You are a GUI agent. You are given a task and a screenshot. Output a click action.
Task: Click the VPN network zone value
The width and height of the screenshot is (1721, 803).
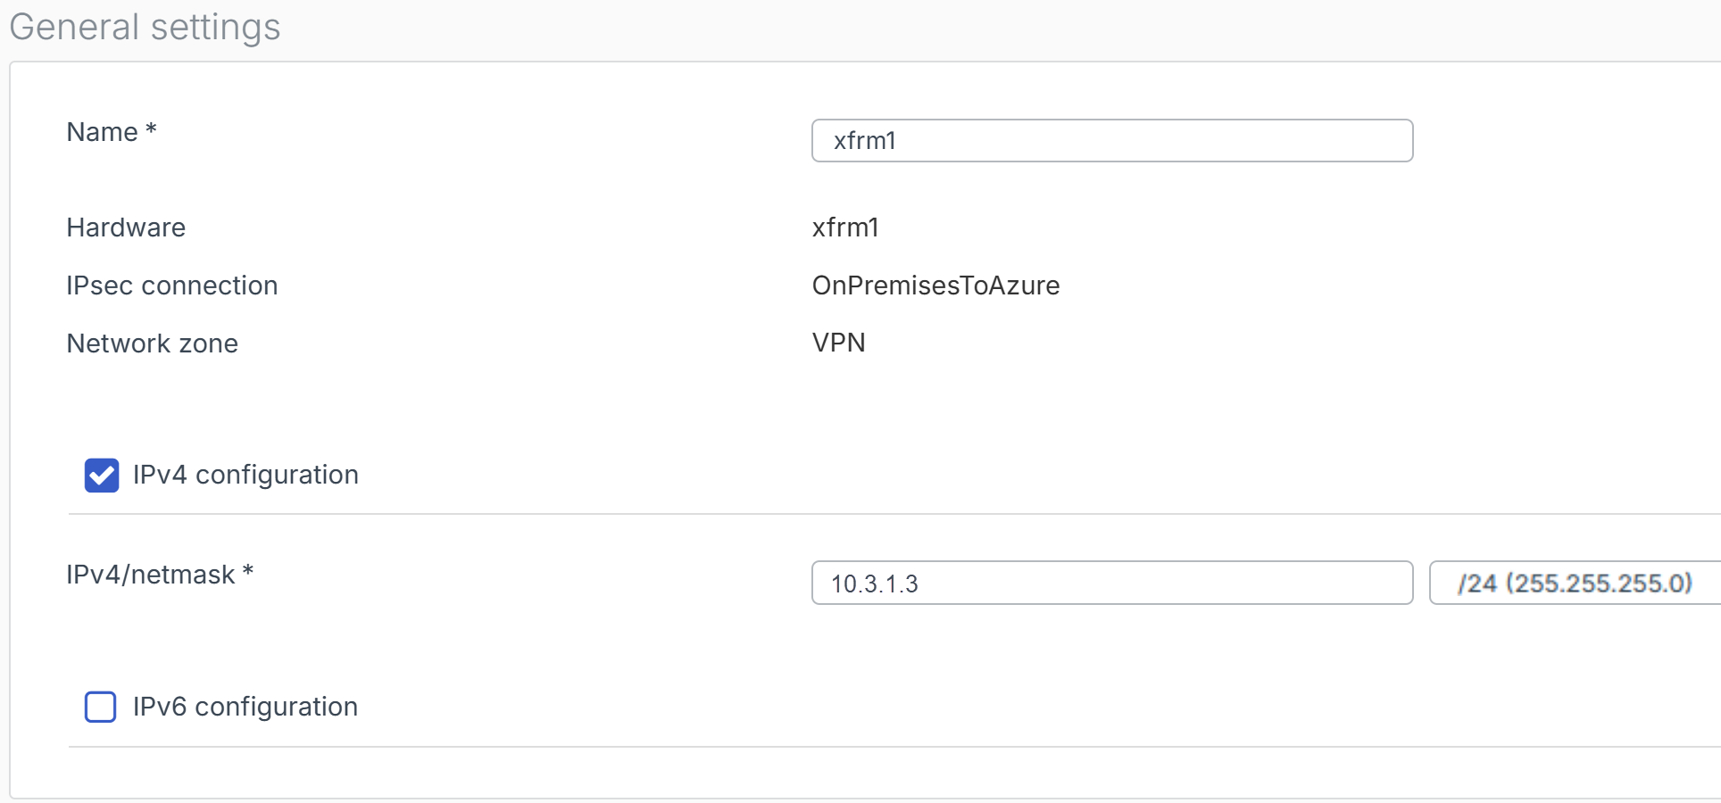[x=838, y=343]
